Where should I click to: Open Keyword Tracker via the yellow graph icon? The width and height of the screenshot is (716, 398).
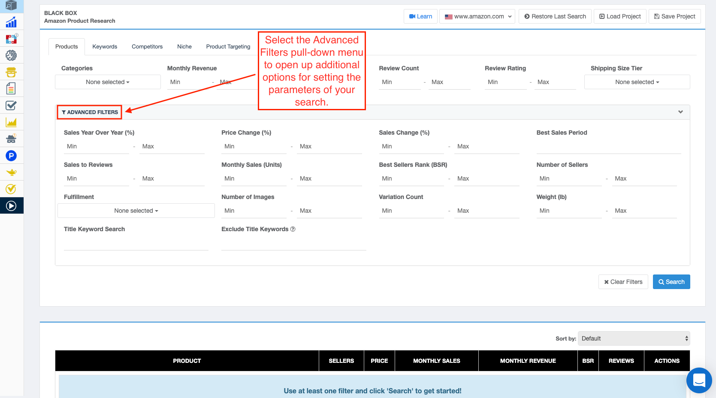12,122
